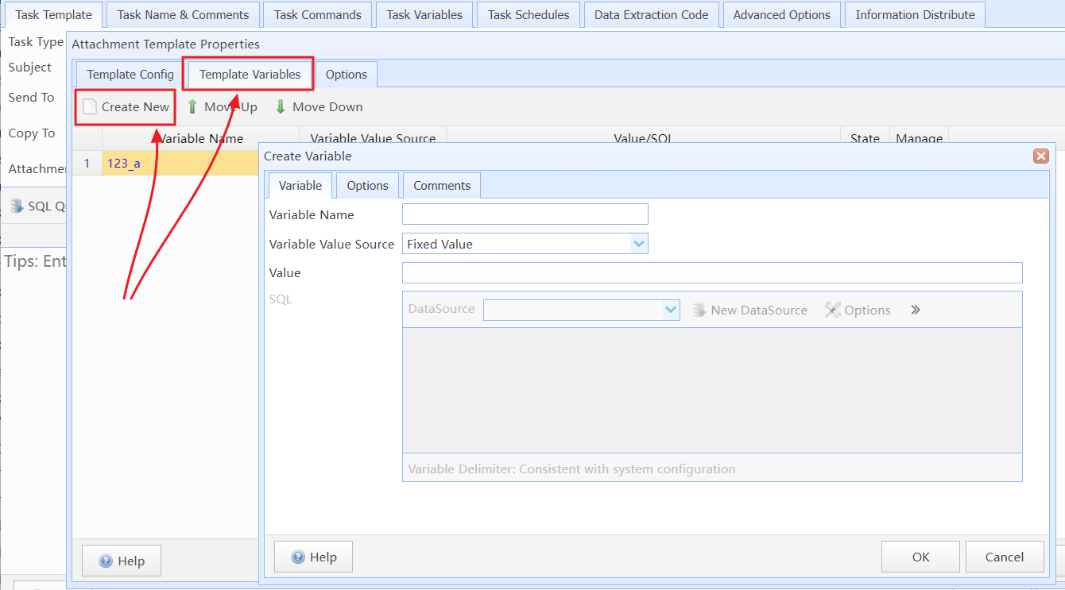Select the Task Schedules tab
1065x590 pixels.
tap(529, 15)
